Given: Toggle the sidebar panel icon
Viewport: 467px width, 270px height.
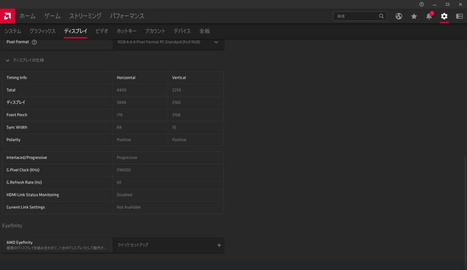Looking at the screenshot, I should pos(459,16).
